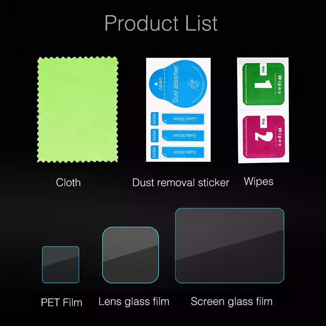
Task: Click the lens glass film rectangle
Action: (x=130, y=255)
